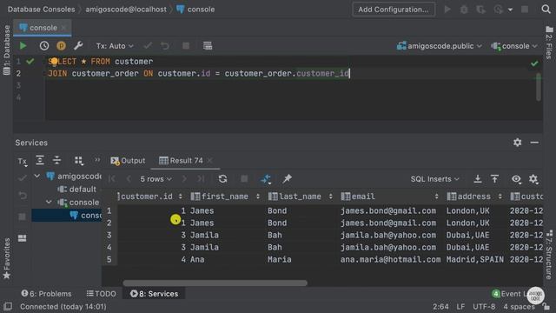The height and width of the screenshot is (313, 556).
Task: Run the query with the green Execute icon
Action: (23, 46)
